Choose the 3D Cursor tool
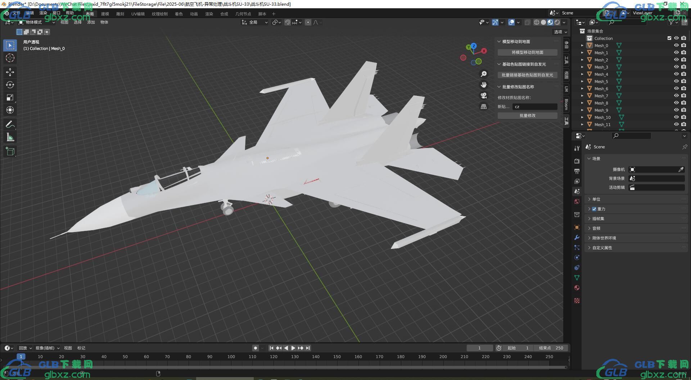This screenshot has width=691, height=380. point(10,58)
